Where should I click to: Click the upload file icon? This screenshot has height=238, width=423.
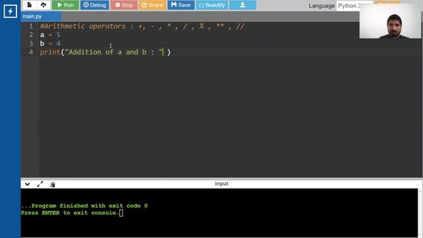43,5
